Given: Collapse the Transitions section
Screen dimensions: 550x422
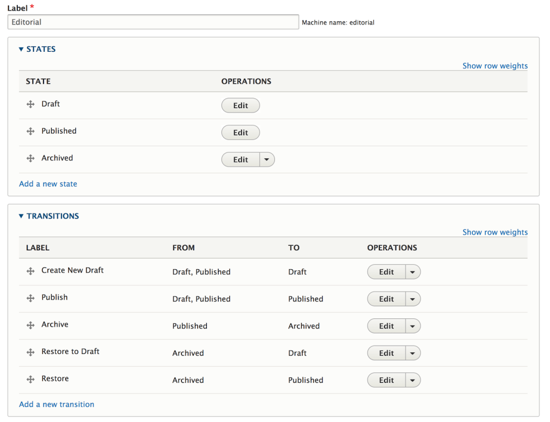Looking at the screenshot, I should click(x=49, y=216).
